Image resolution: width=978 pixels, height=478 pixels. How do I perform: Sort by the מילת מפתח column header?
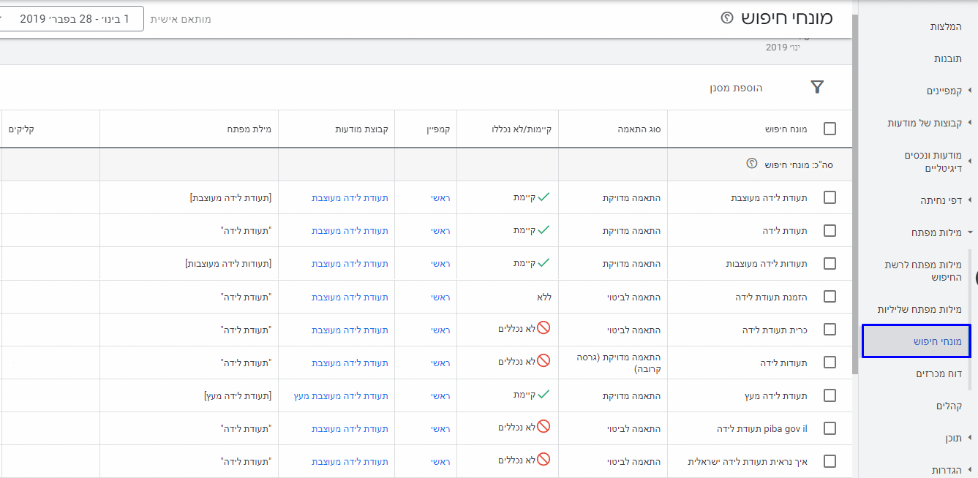click(x=248, y=129)
